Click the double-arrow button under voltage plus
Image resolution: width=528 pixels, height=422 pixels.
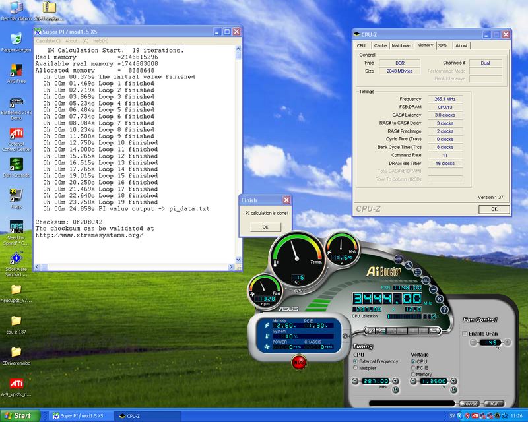(x=453, y=390)
